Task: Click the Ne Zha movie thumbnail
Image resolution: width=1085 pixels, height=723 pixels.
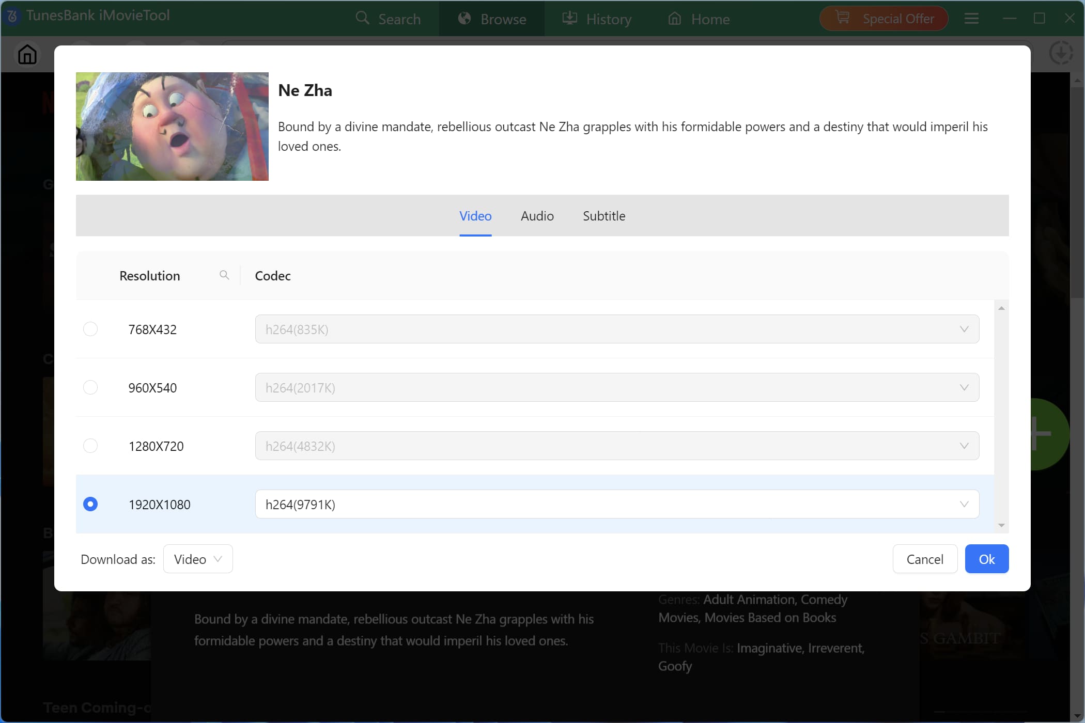Action: pyautogui.click(x=172, y=127)
